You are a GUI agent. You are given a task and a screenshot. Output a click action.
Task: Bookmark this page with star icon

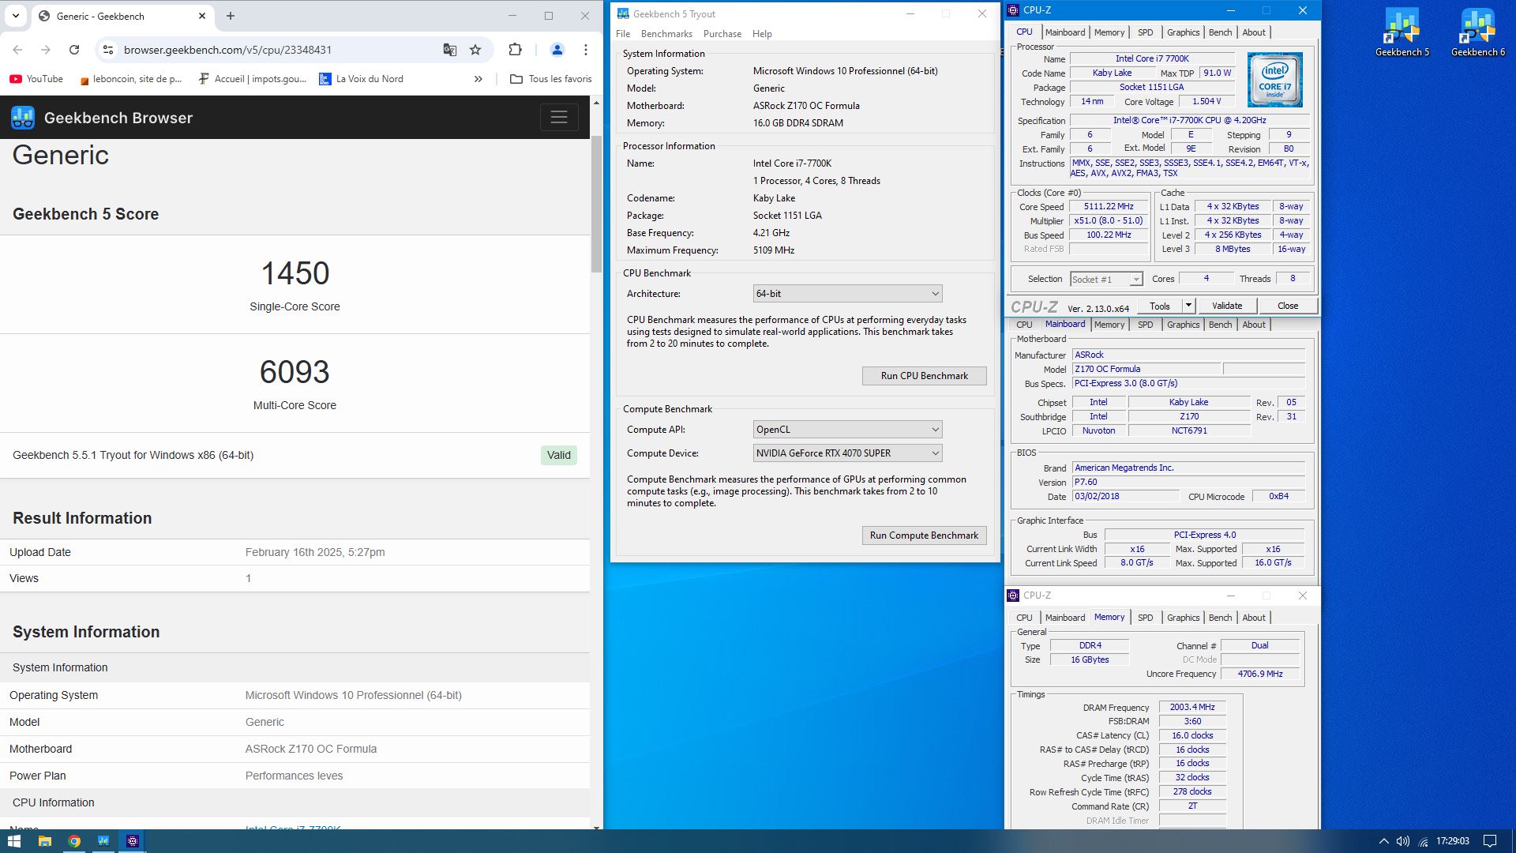[x=475, y=50]
